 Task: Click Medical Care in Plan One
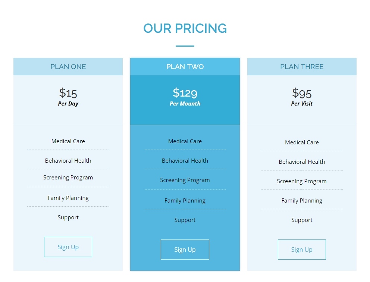tap(68, 141)
